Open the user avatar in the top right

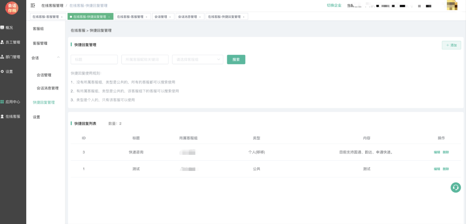452,6
